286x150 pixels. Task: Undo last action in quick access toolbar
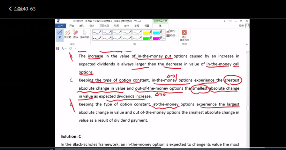pos(63,48)
